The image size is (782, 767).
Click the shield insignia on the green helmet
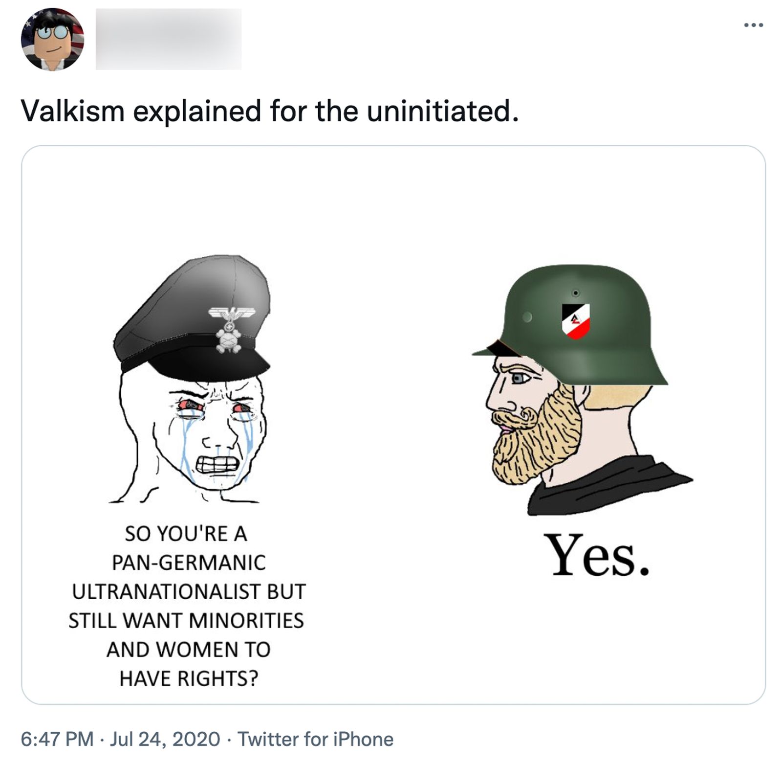(575, 318)
